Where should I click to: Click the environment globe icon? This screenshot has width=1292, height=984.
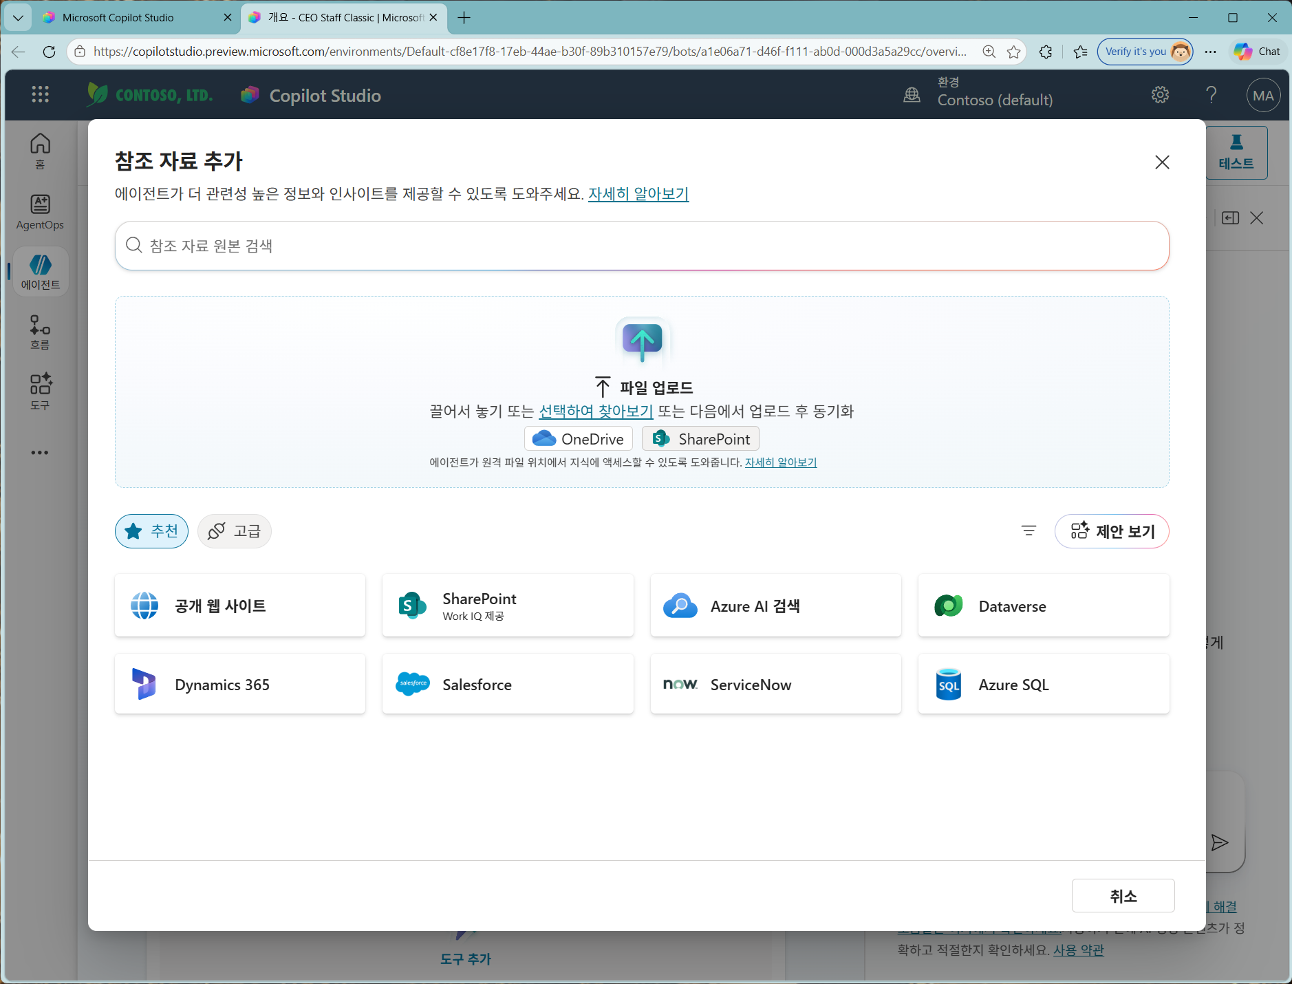click(912, 95)
